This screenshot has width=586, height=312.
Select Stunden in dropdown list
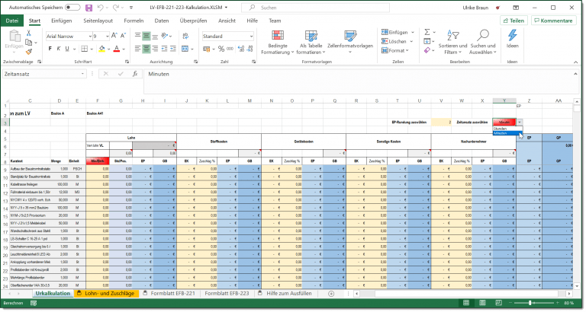coord(507,129)
